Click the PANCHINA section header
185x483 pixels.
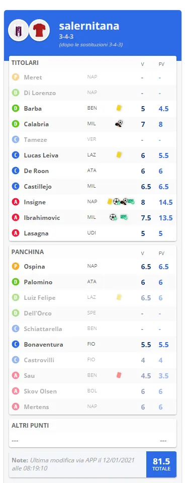(x=28, y=252)
